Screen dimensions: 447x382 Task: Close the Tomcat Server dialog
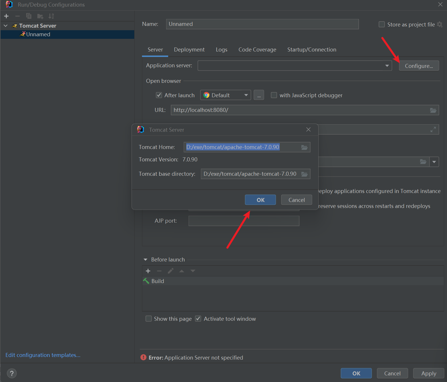pos(308,129)
